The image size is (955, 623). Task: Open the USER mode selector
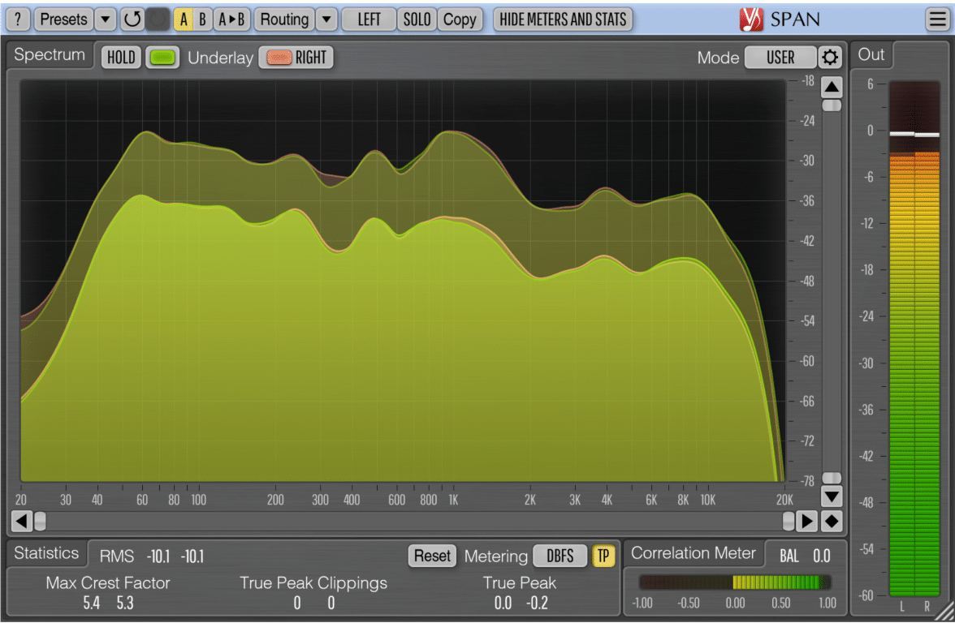[x=780, y=58]
